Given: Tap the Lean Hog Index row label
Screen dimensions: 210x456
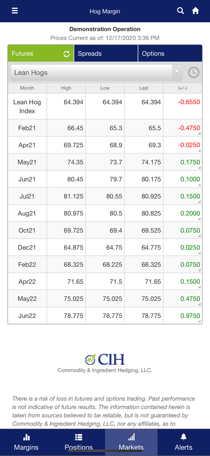Looking at the screenshot, I should (27, 107).
